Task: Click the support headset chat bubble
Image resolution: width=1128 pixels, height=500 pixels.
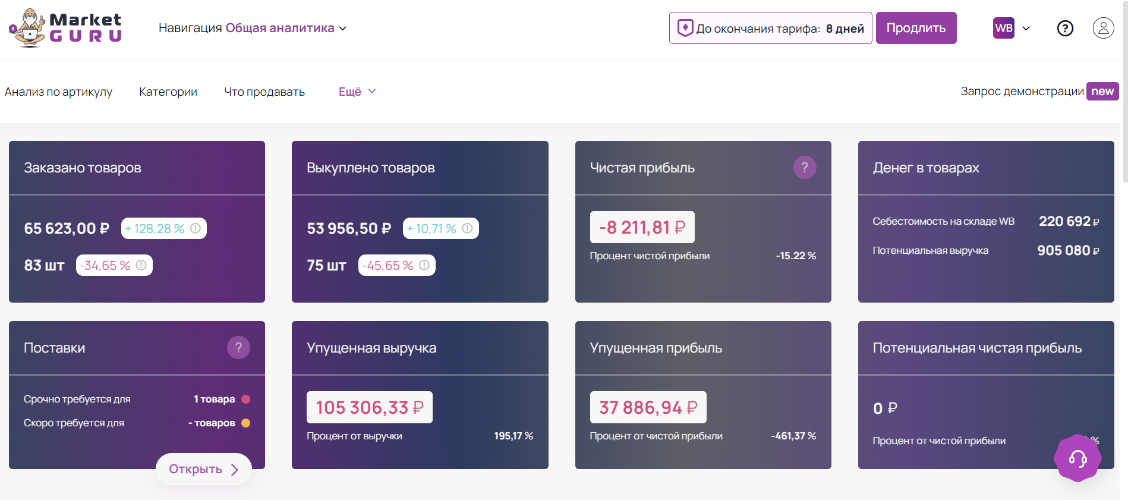Action: (x=1077, y=458)
